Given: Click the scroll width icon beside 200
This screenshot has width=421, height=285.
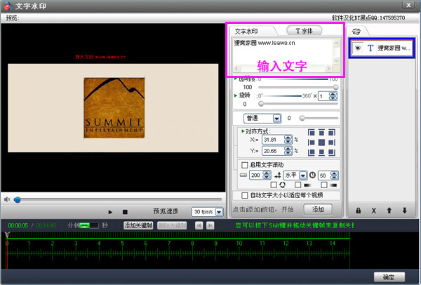Looking at the screenshot, I should (x=243, y=175).
